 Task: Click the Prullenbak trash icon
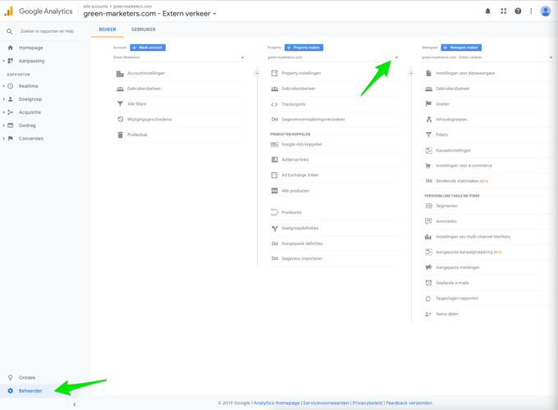click(121, 134)
